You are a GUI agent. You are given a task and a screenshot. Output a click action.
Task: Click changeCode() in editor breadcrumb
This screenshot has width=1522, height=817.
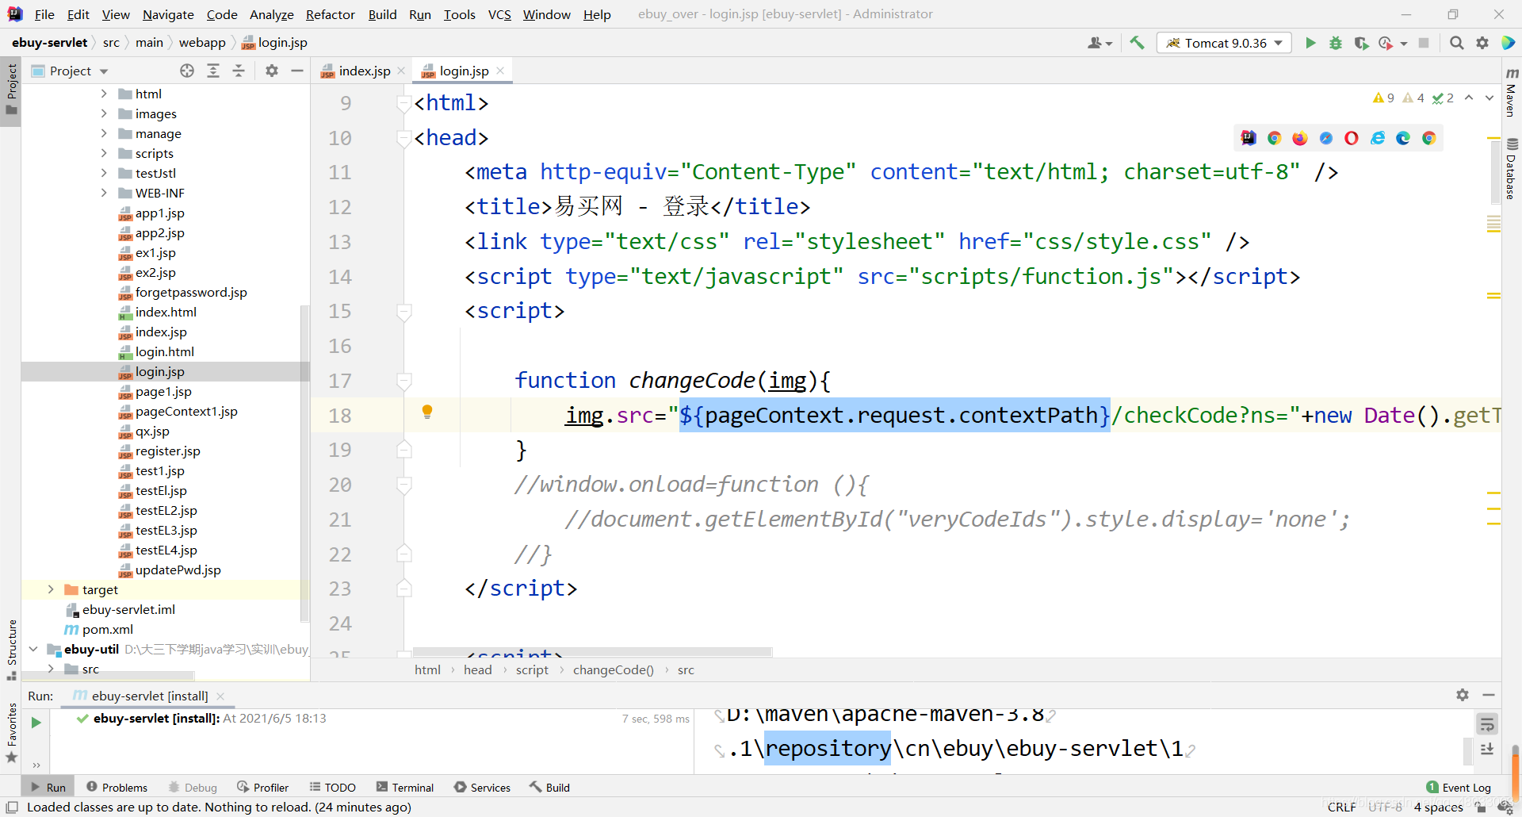pos(613,669)
